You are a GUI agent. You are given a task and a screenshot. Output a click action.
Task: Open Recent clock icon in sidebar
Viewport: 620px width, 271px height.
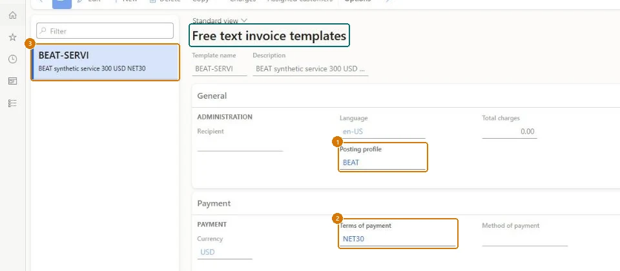pyautogui.click(x=13, y=59)
